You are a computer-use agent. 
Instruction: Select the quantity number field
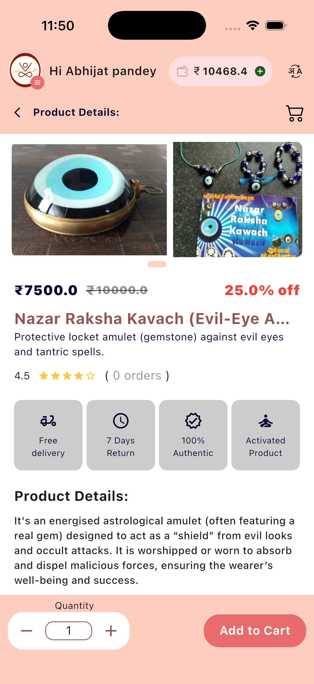[x=69, y=631]
